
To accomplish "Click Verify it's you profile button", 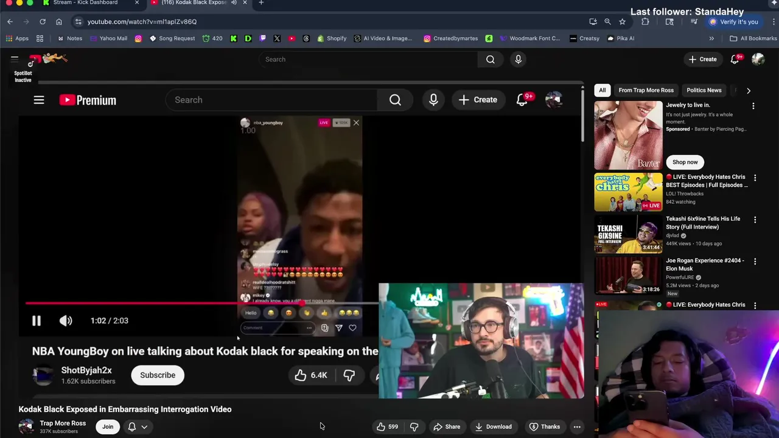I will [x=733, y=22].
